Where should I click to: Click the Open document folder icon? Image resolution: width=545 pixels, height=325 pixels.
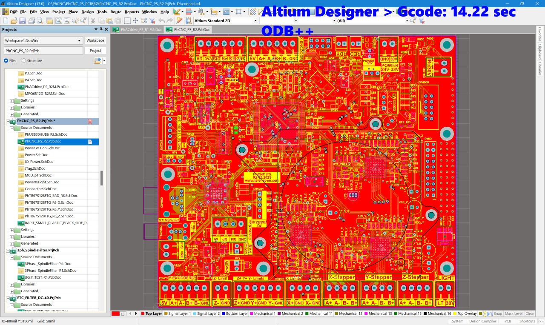[14, 20]
